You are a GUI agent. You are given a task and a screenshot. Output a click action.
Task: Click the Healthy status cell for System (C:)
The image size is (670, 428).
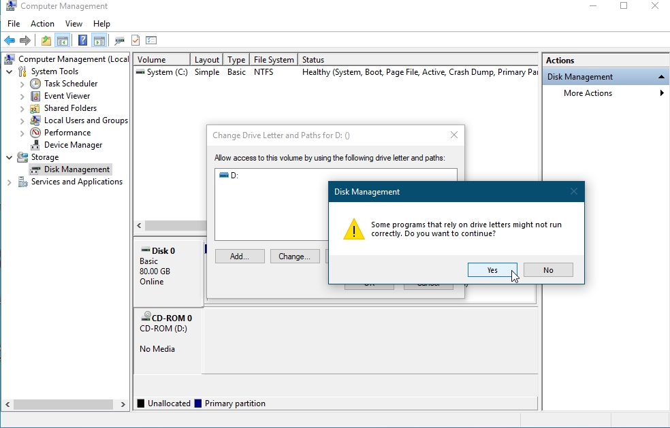coord(419,72)
